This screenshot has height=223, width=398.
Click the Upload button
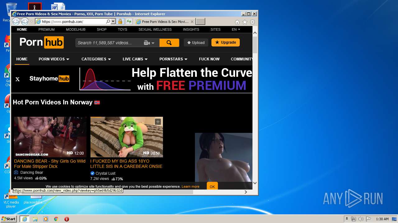pyautogui.click(x=196, y=42)
